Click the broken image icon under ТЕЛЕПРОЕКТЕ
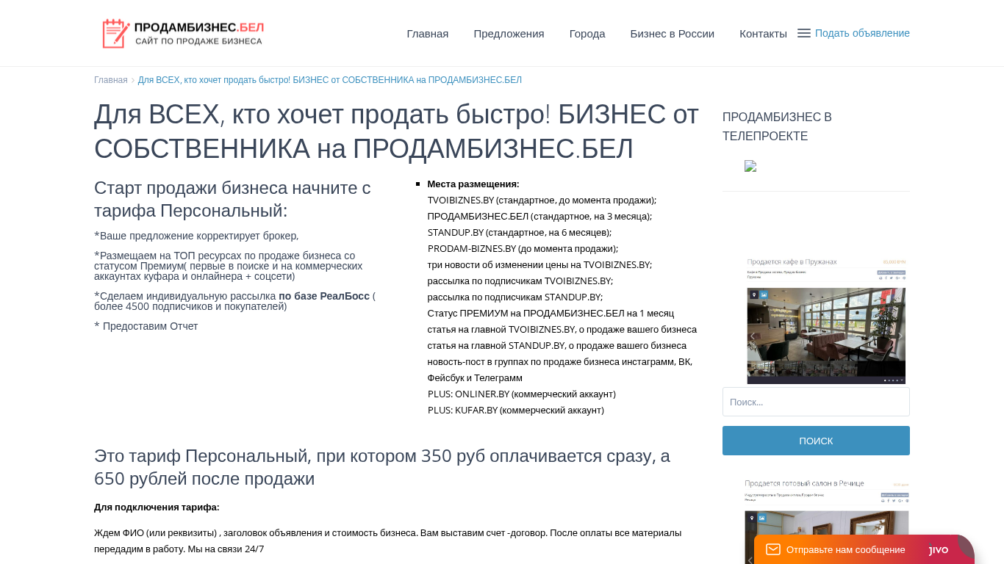This screenshot has height=564, width=1004. pos(750,166)
